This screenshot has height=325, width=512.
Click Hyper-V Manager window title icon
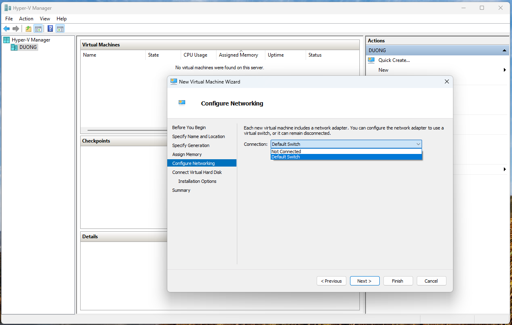tap(7, 8)
